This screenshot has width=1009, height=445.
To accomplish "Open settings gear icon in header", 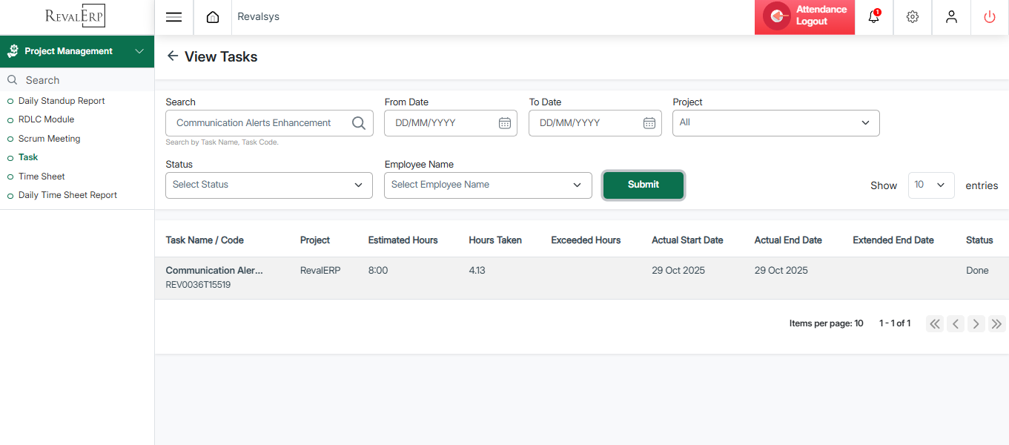I will coord(913,17).
